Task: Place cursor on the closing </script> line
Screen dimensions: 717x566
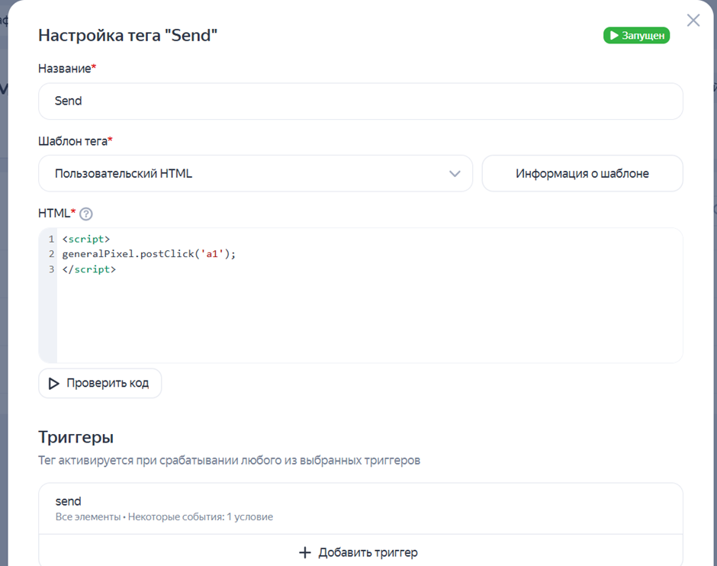Action: click(x=89, y=269)
